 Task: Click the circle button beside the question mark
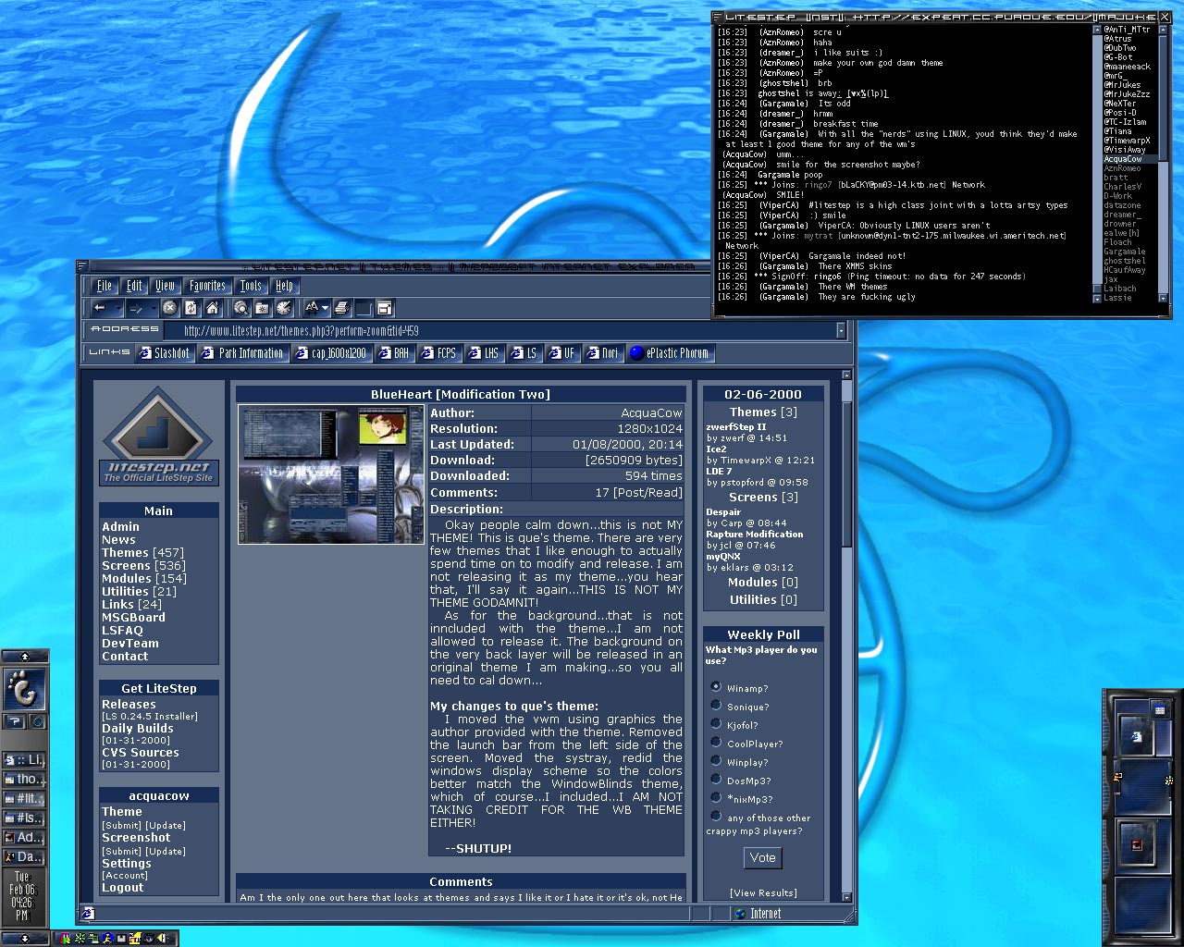coord(37,721)
